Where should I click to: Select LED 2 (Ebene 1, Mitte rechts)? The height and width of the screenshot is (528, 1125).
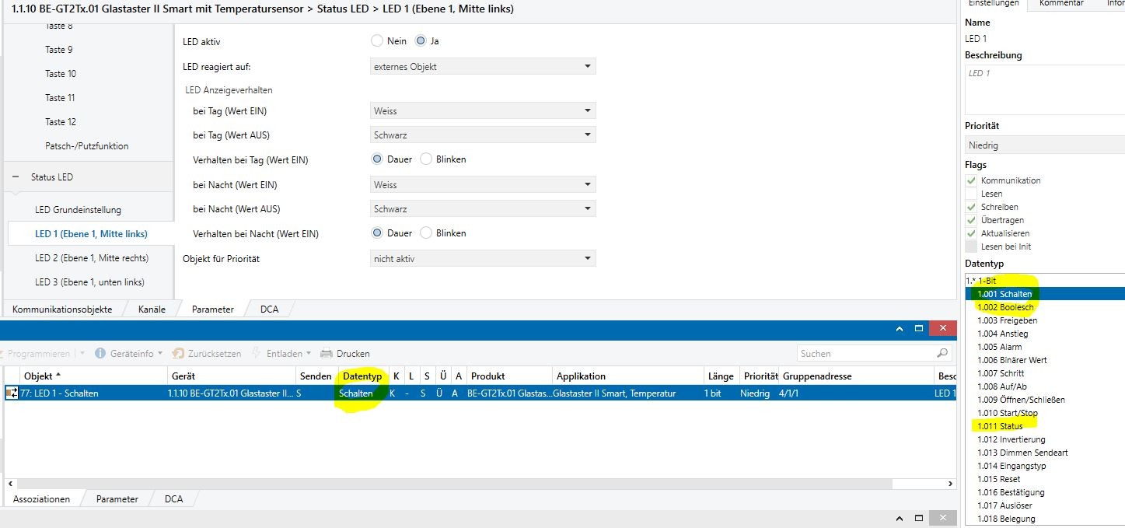coord(92,257)
